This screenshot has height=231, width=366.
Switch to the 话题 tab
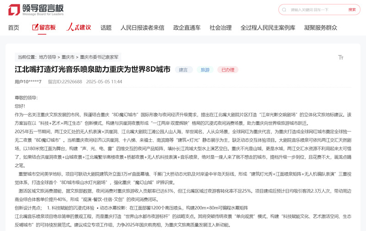click(x=106, y=27)
